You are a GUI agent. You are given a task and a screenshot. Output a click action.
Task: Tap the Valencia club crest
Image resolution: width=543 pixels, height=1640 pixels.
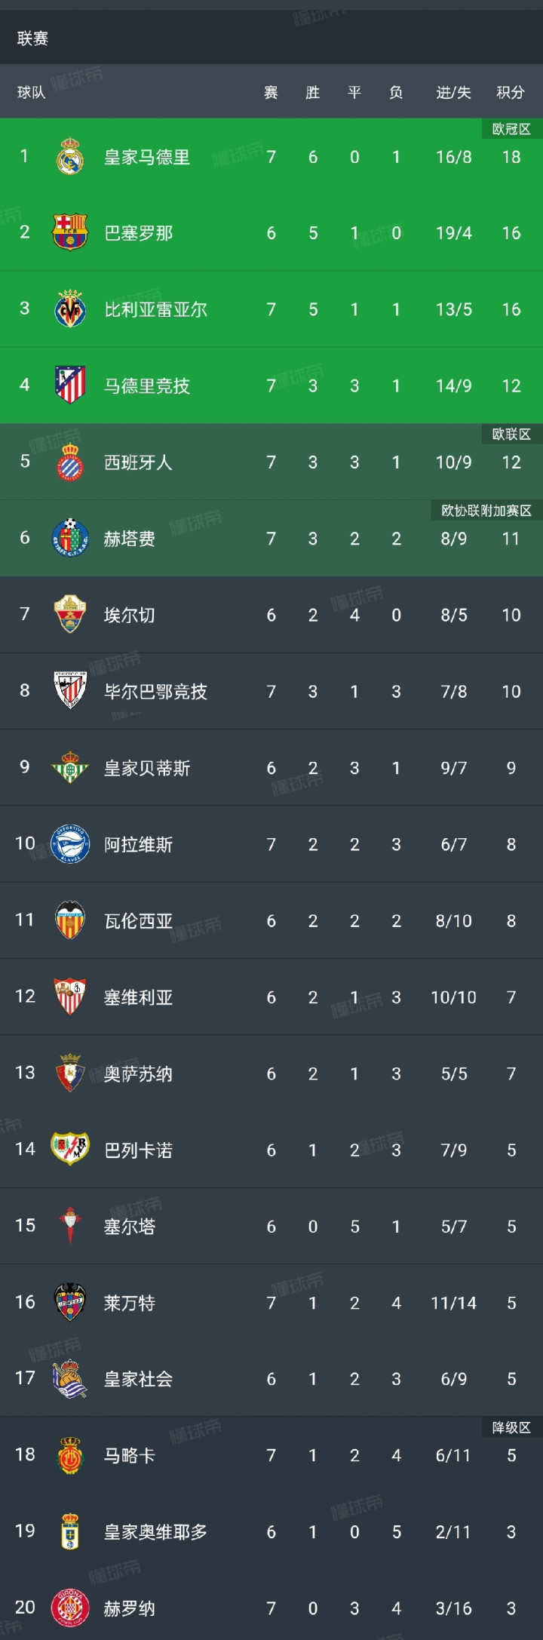(x=70, y=920)
